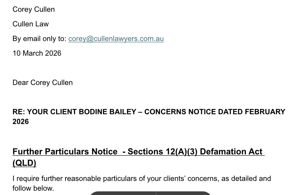Image resolution: width=303 pixels, height=195 pixels.
Task: Click 'BODINE BAILEY' in the subject line
Action: pyautogui.click(x=108, y=112)
